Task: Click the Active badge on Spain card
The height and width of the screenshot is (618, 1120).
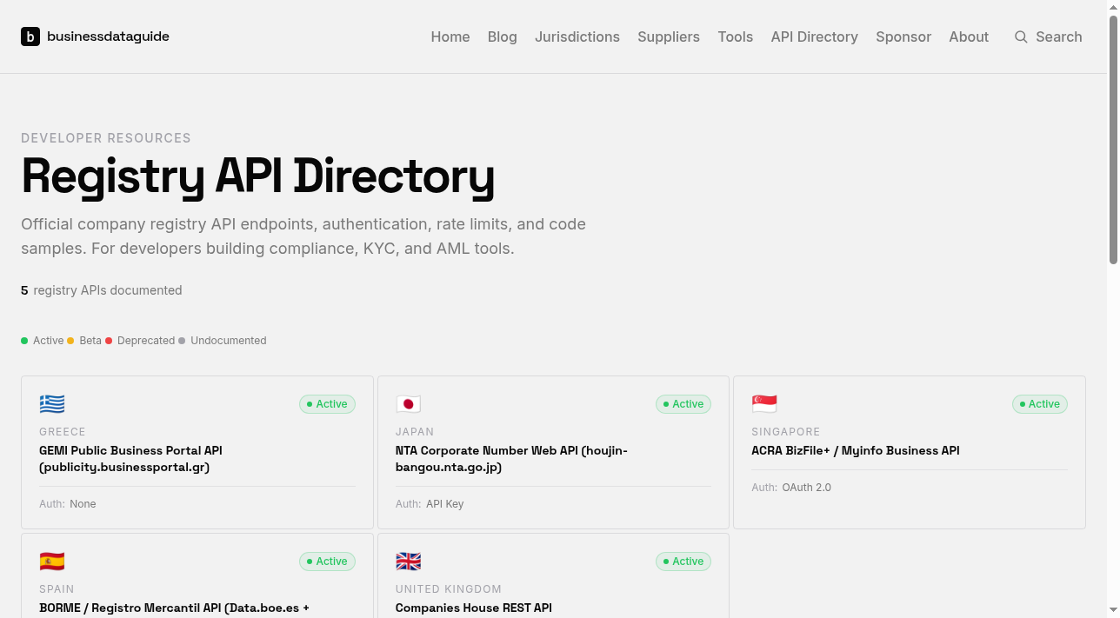Action: point(327,562)
